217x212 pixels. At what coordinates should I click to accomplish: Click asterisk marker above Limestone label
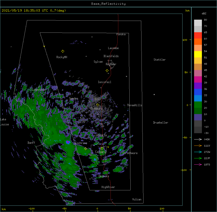39,87
